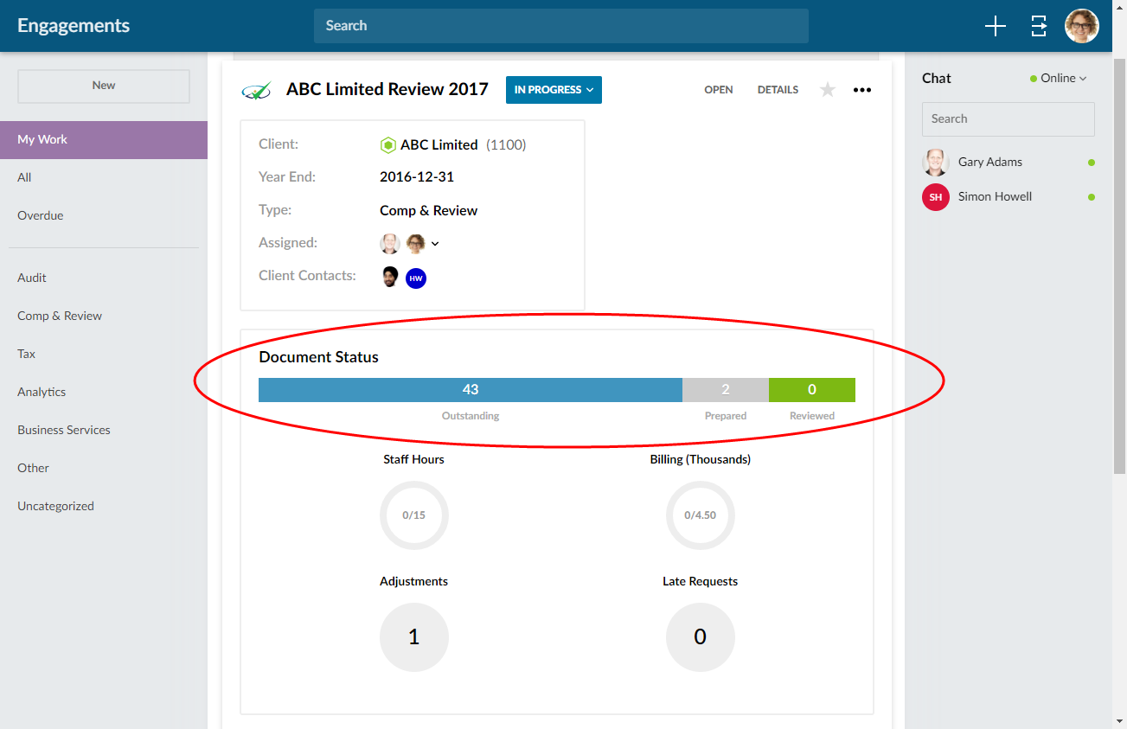Click the OPEN link on engagement card
The height and width of the screenshot is (729, 1127).
tap(718, 90)
